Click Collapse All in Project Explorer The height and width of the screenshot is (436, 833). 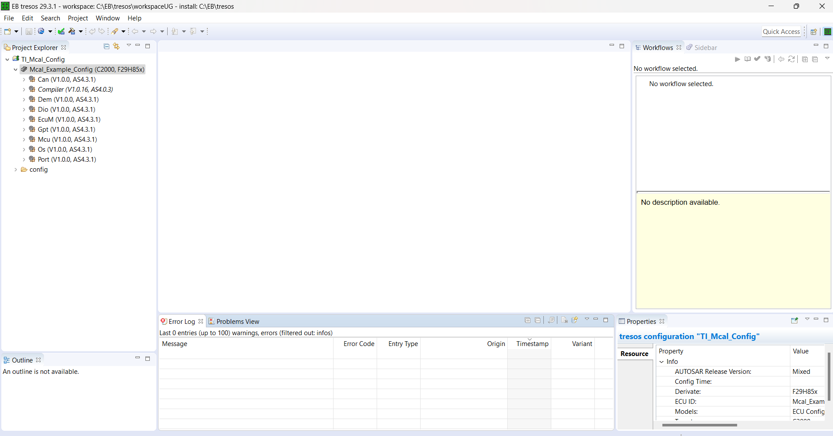(106, 46)
